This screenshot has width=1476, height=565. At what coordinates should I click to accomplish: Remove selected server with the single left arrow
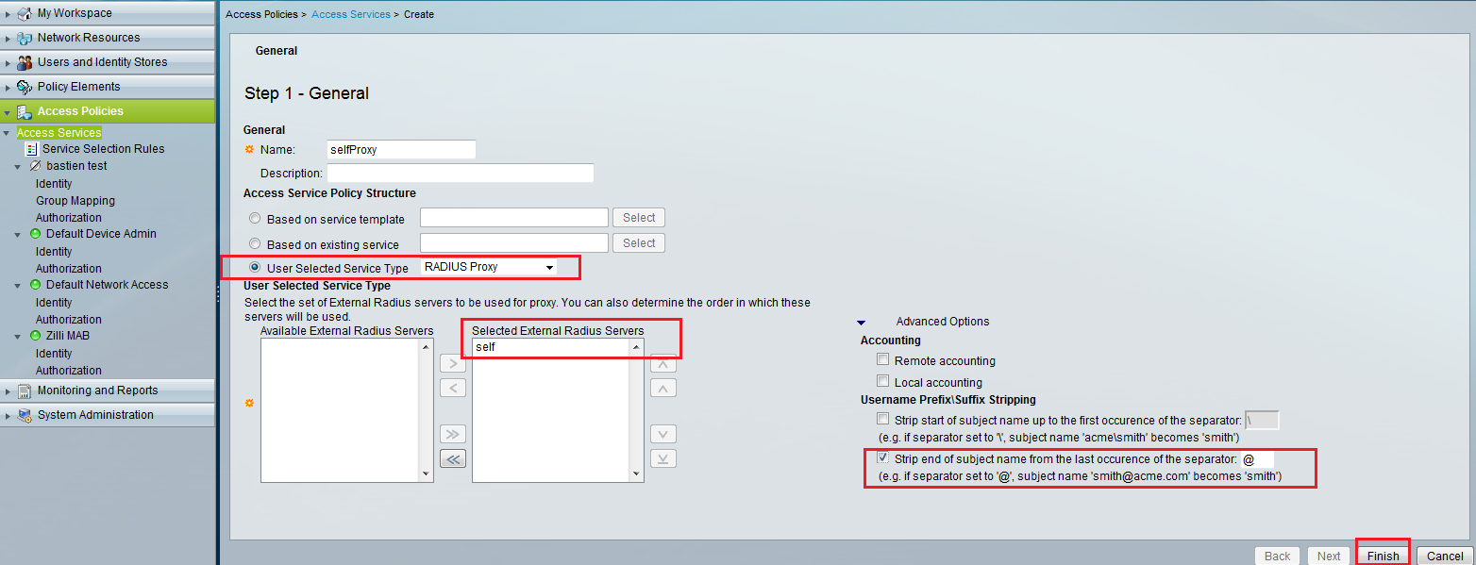coord(453,388)
